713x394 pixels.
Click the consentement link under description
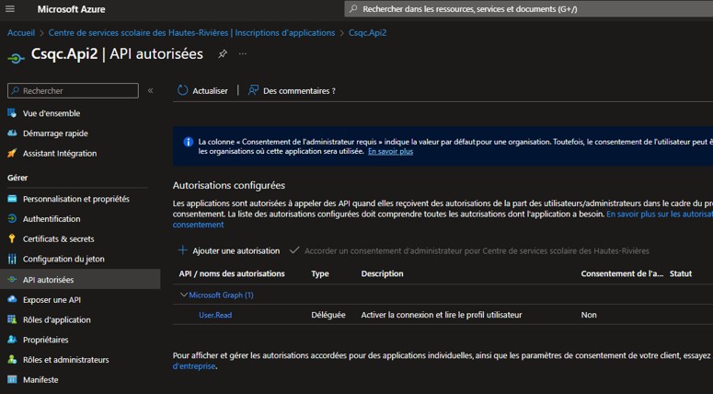(198, 225)
